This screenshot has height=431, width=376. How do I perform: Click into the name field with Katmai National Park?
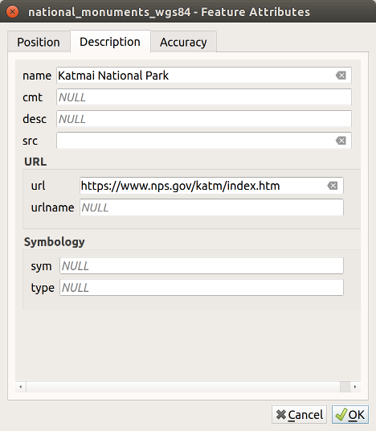coord(204,76)
